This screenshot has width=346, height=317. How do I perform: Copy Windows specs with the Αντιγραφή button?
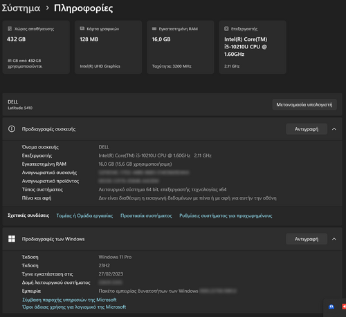307,239
